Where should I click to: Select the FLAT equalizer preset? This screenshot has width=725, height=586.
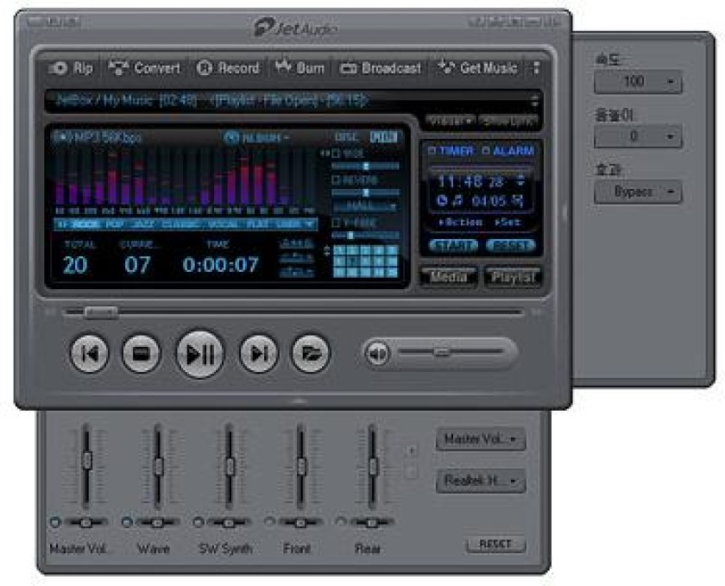coord(258,224)
